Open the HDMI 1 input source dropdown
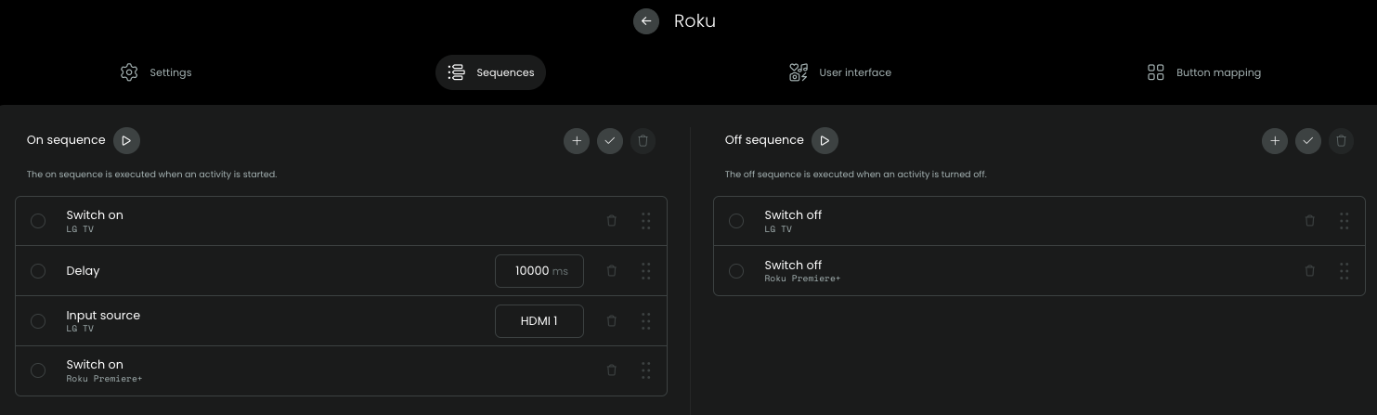Screen dimensions: 1377x415 click(539, 321)
